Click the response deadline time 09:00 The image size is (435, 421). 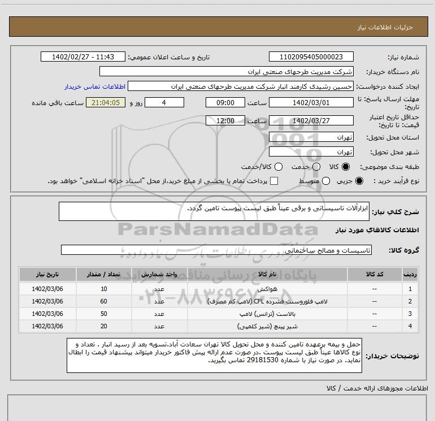(x=225, y=102)
